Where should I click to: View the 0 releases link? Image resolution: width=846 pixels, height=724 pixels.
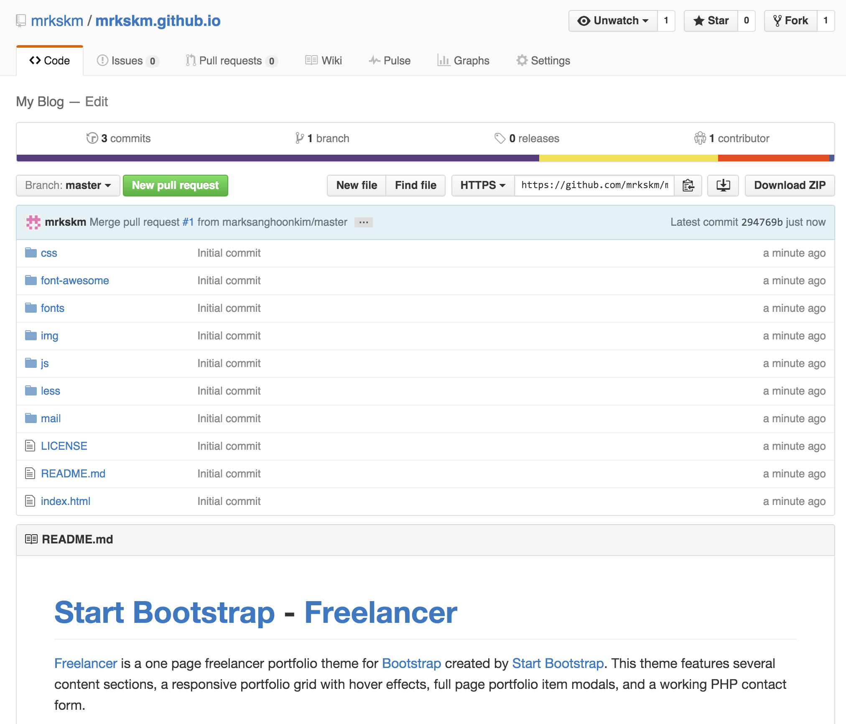pos(527,138)
